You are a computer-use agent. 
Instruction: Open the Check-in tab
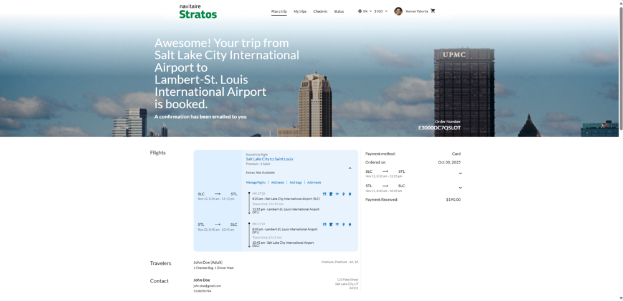coord(320,11)
